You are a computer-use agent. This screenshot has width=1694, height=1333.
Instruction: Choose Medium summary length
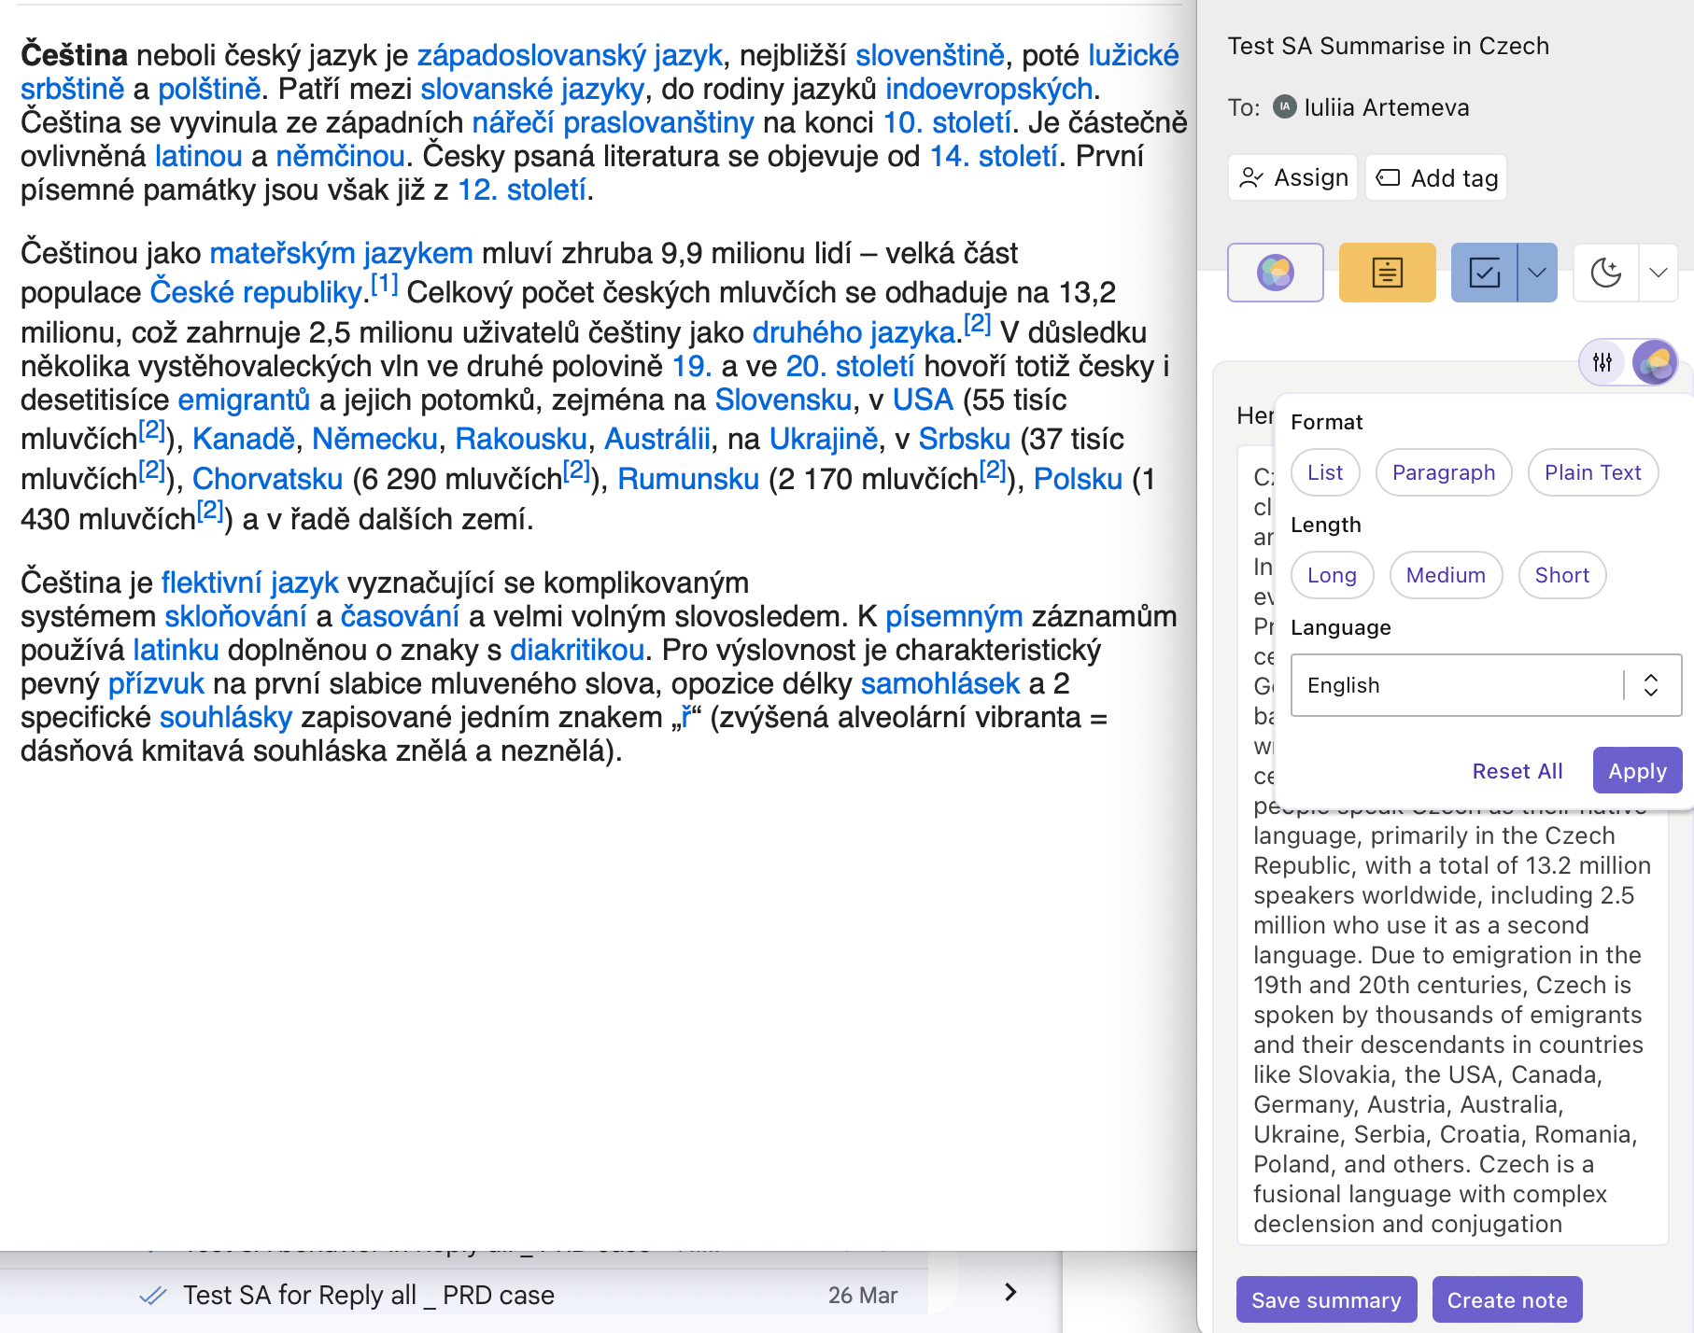click(x=1446, y=575)
